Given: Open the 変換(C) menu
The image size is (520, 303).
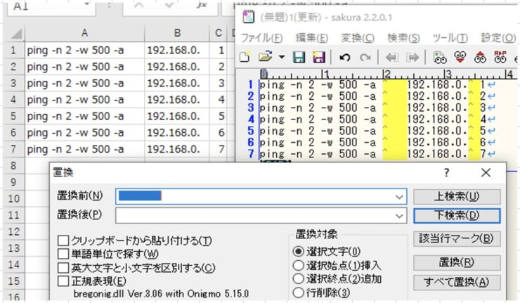Looking at the screenshot, I should pos(357,37).
